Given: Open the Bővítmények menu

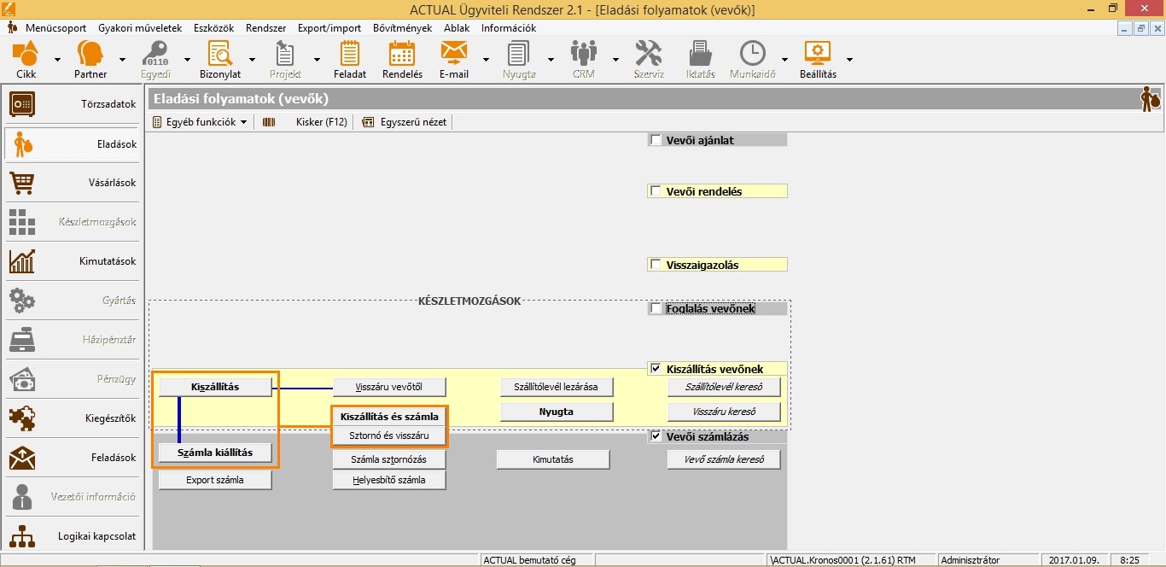Looking at the screenshot, I should pos(402,27).
